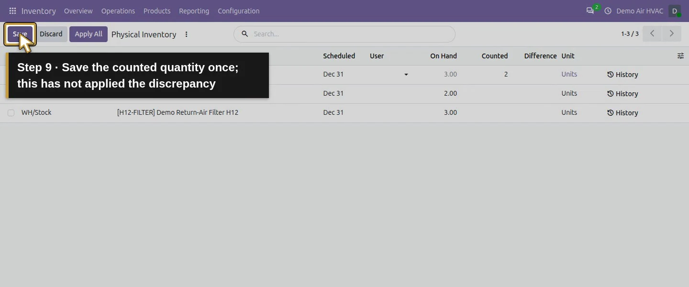Open the Operations menu
689x287 pixels.
coord(118,11)
